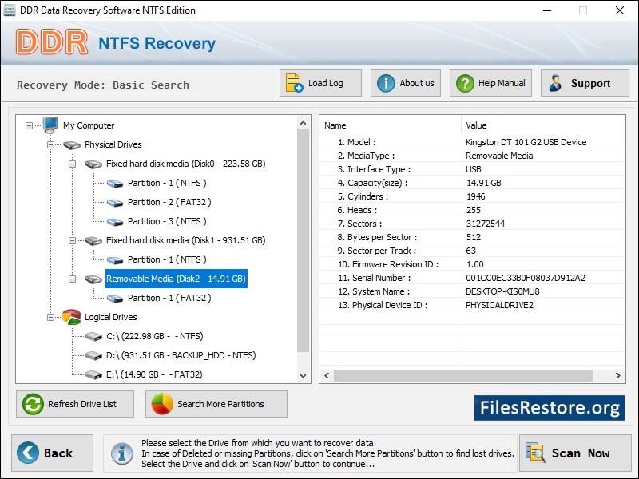This screenshot has height=479, width=639.
Task: Click the Support person icon
Action: click(x=555, y=82)
